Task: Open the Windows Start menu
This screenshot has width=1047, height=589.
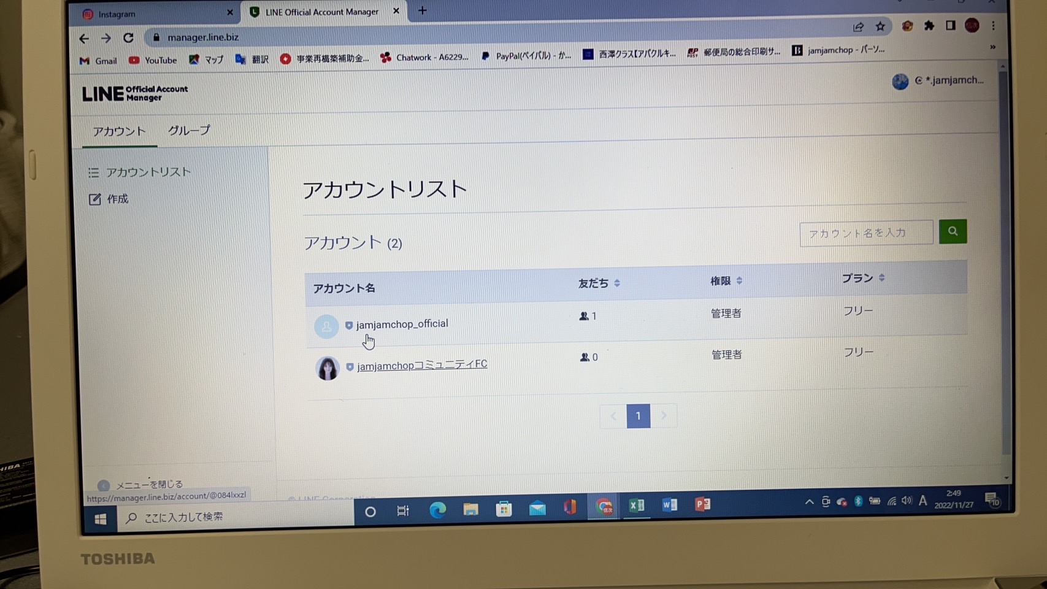Action: (x=100, y=519)
